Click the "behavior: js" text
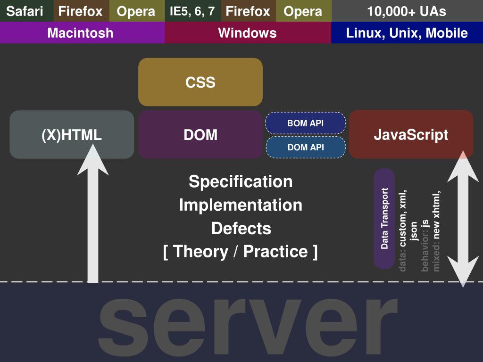 click(x=425, y=245)
